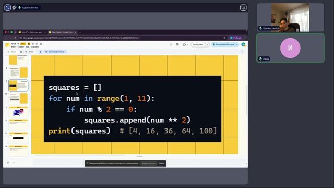
Task: Click the view-only mode chip
Action: tap(55, 52)
